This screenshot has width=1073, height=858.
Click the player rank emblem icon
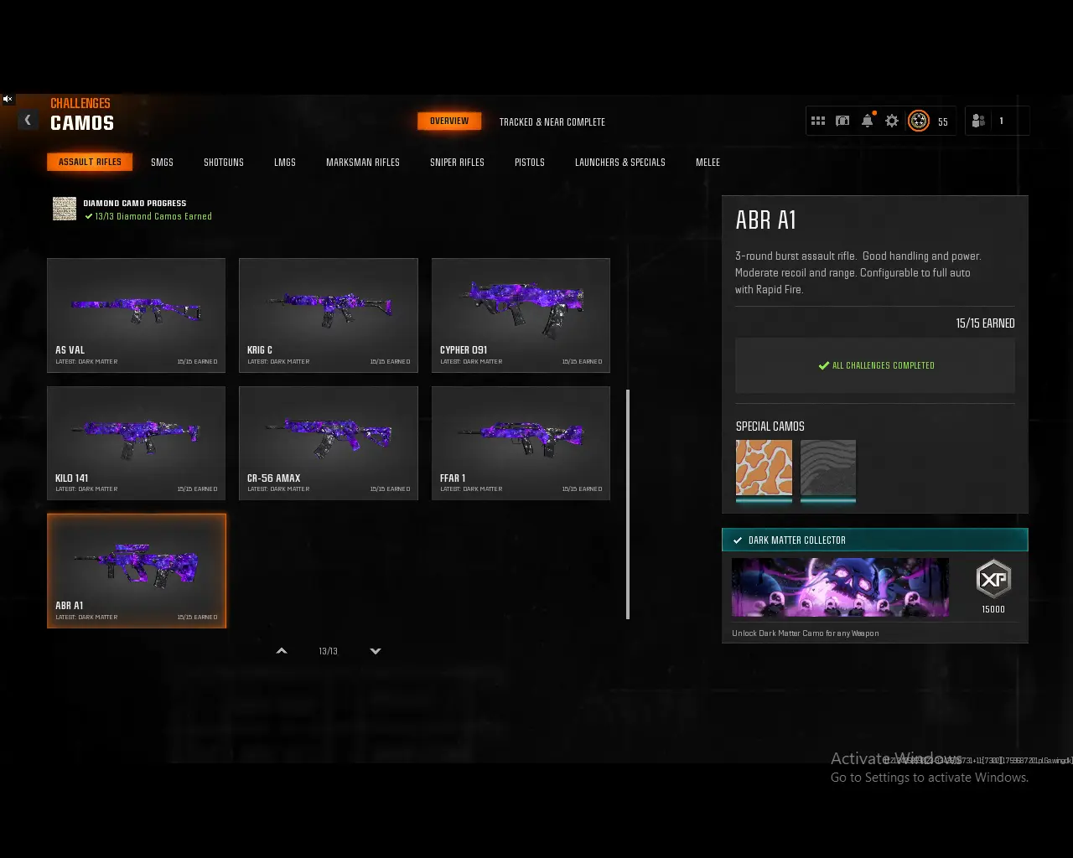pyautogui.click(x=919, y=121)
